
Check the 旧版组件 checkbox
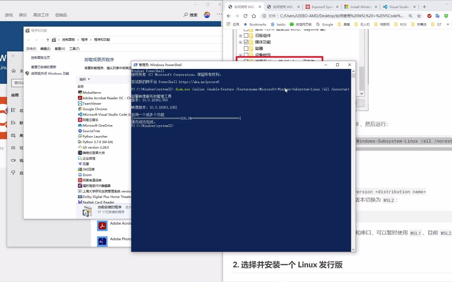point(246,36)
